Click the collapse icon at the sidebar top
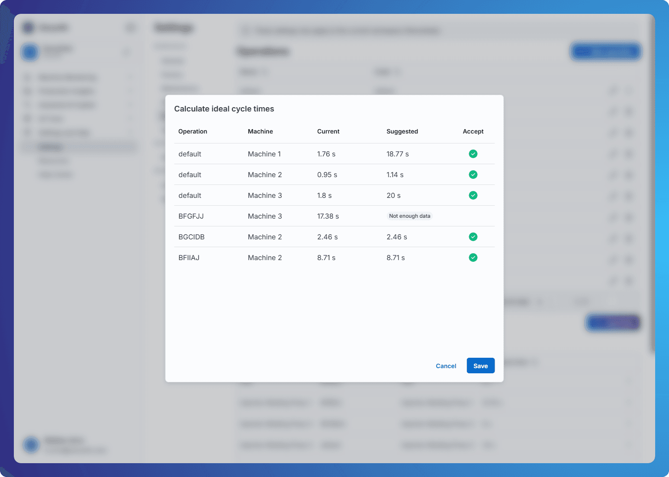 tap(131, 27)
